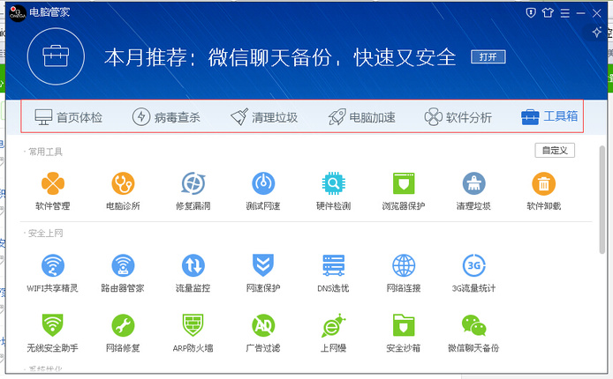Select the 工具箱 tab
The image size is (613, 379).
click(x=549, y=116)
